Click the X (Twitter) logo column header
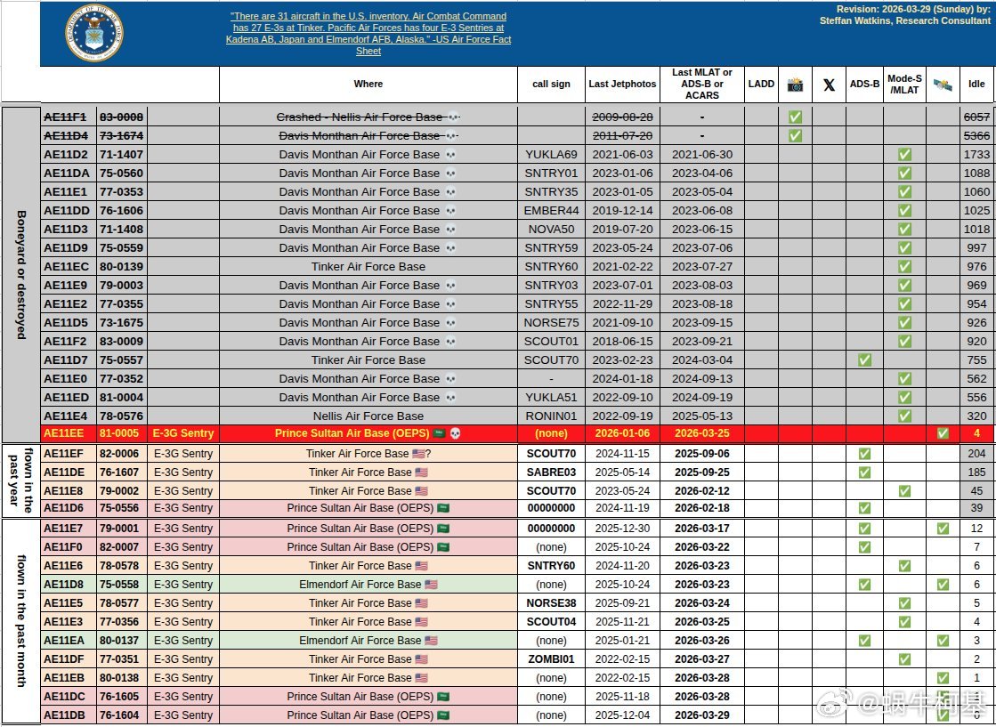The image size is (996, 727). pyautogui.click(x=829, y=85)
